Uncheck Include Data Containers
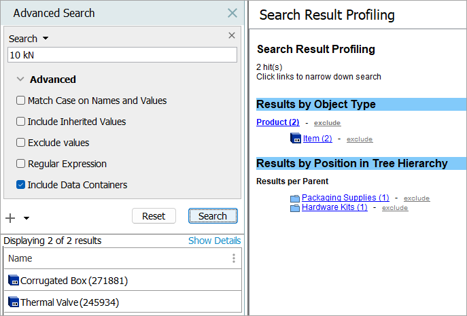This screenshot has width=467, height=316. 20,185
